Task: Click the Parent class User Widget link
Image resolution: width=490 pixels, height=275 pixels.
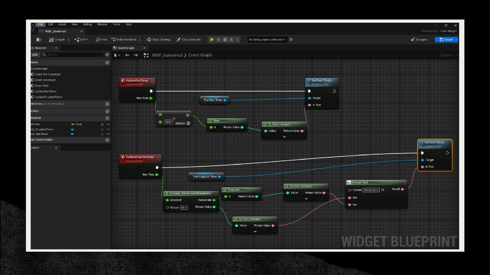Action: 448,31
